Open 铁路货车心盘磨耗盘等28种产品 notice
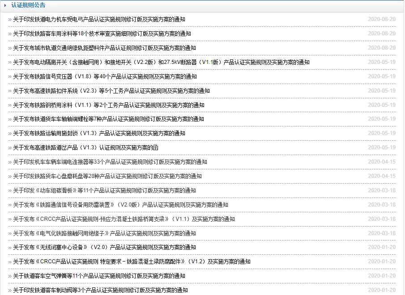 coord(107,176)
